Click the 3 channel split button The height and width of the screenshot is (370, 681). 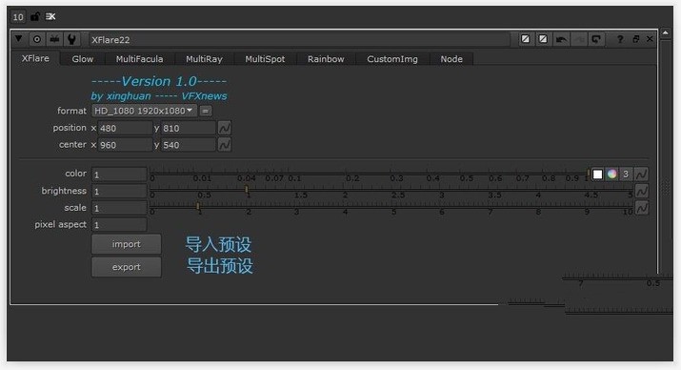pyautogui.click(x=626, y=174)
